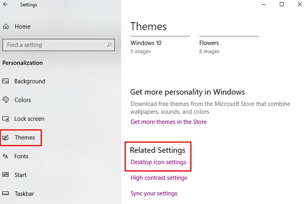Click the Fonts icon
Screen dimensions: 306x204
6,156
